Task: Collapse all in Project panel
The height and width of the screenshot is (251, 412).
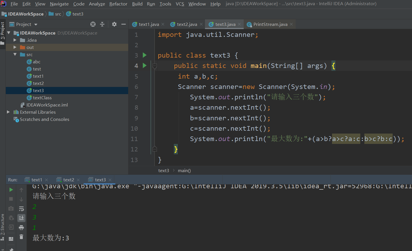Action: tap(102, 24)
